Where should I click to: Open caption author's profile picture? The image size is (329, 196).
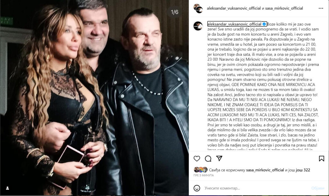[x=198, y=26]
